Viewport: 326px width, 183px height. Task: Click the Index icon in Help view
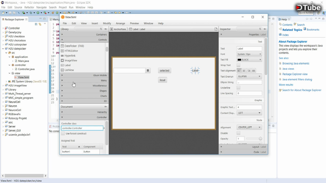coord(280,35)
